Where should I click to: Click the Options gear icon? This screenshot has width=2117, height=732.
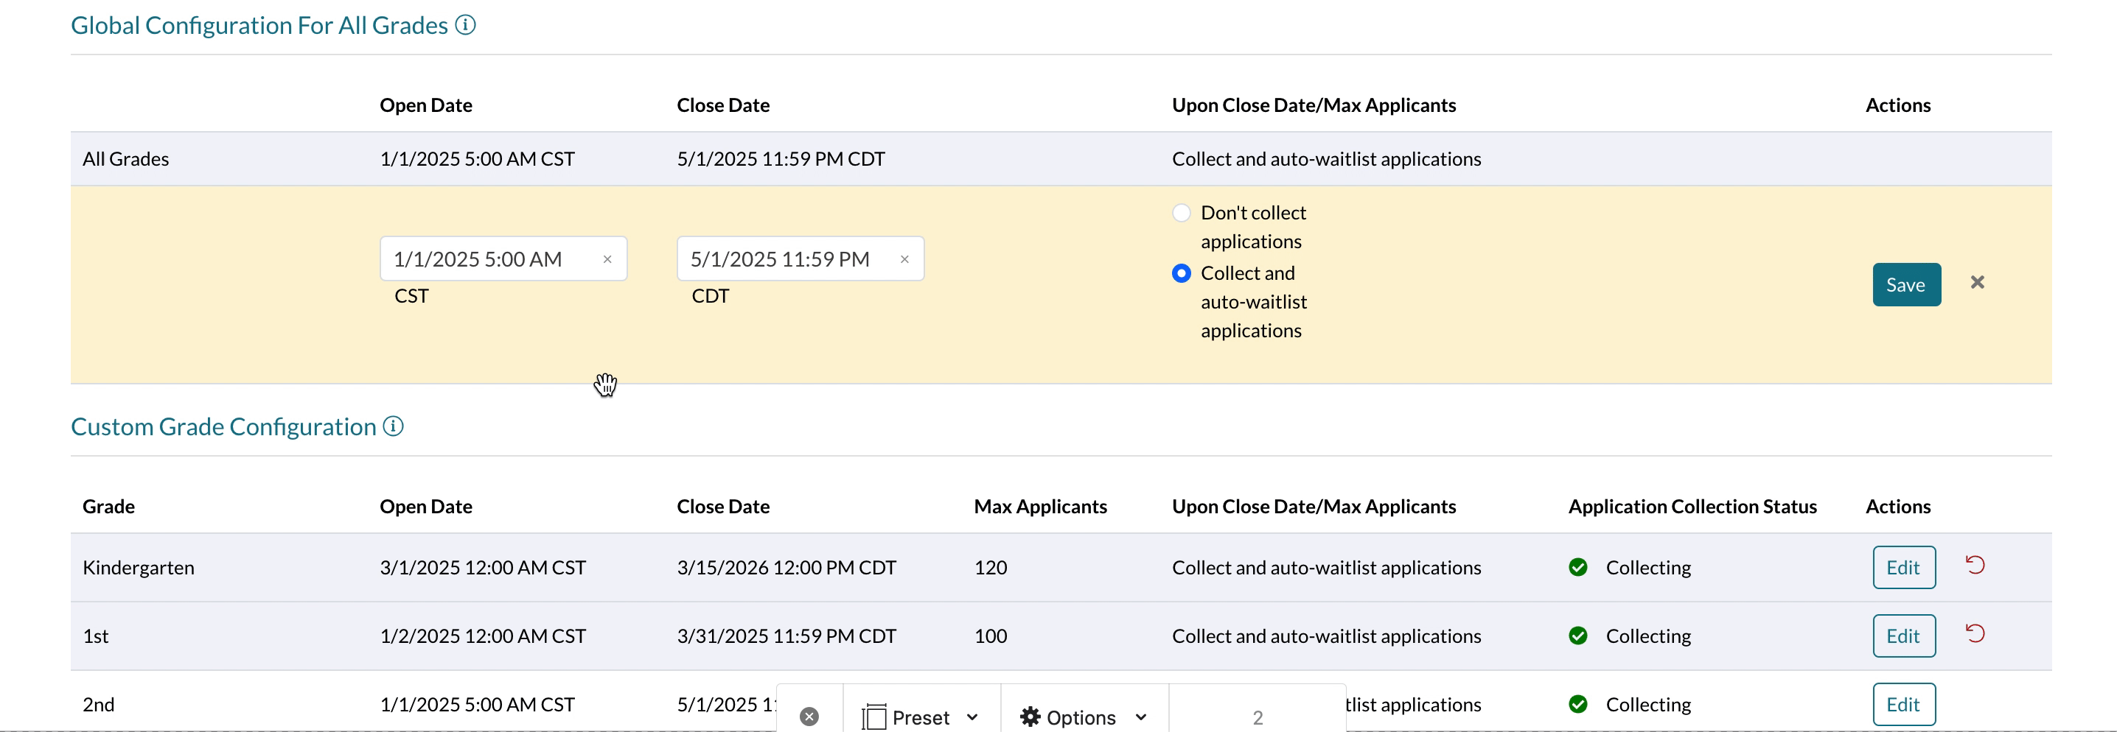1030,717
